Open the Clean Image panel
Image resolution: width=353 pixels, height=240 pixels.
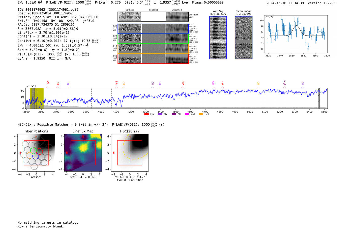pyautogui.click(x=244, y=38)
